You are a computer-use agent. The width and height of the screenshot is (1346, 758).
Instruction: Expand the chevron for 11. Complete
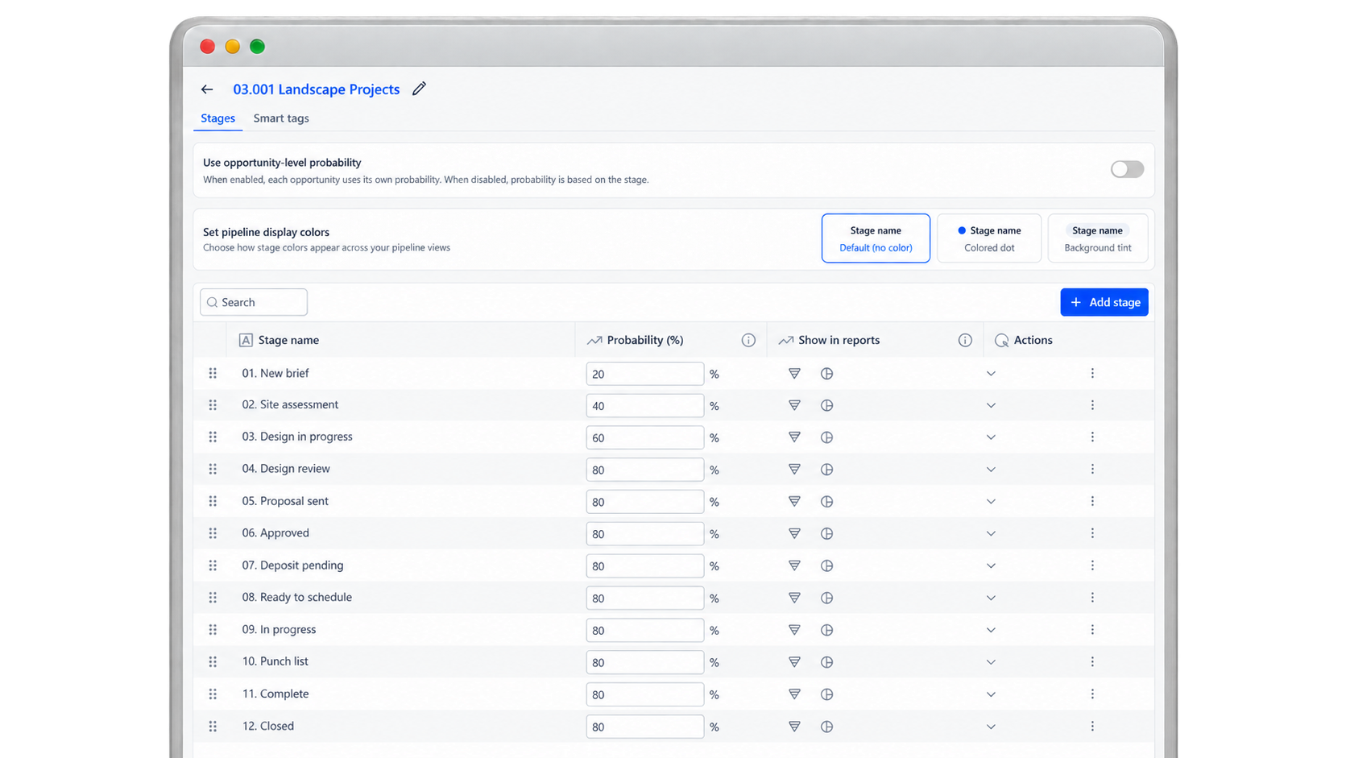[x=991, y=694]
